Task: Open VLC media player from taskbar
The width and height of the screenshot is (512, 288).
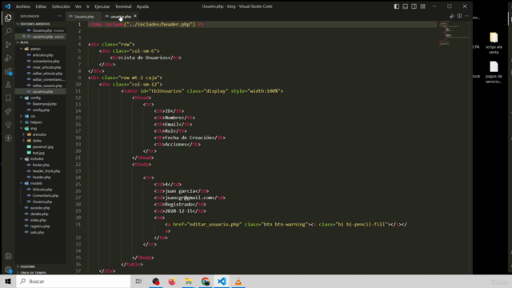Action: [238, 281]
